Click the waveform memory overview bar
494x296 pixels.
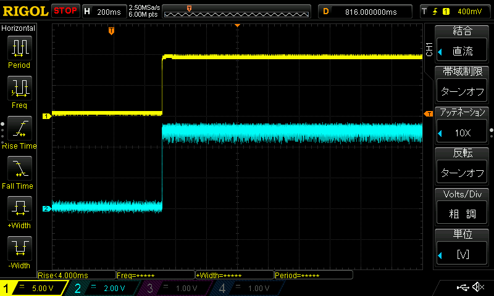(x=237, y=11)
